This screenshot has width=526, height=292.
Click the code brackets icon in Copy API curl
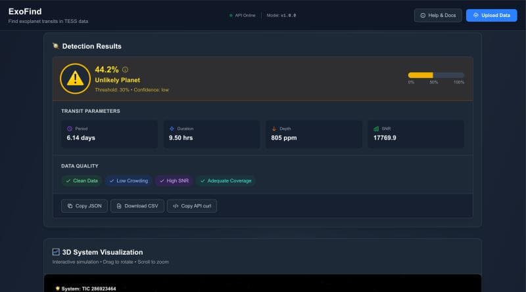pos(176,206)
